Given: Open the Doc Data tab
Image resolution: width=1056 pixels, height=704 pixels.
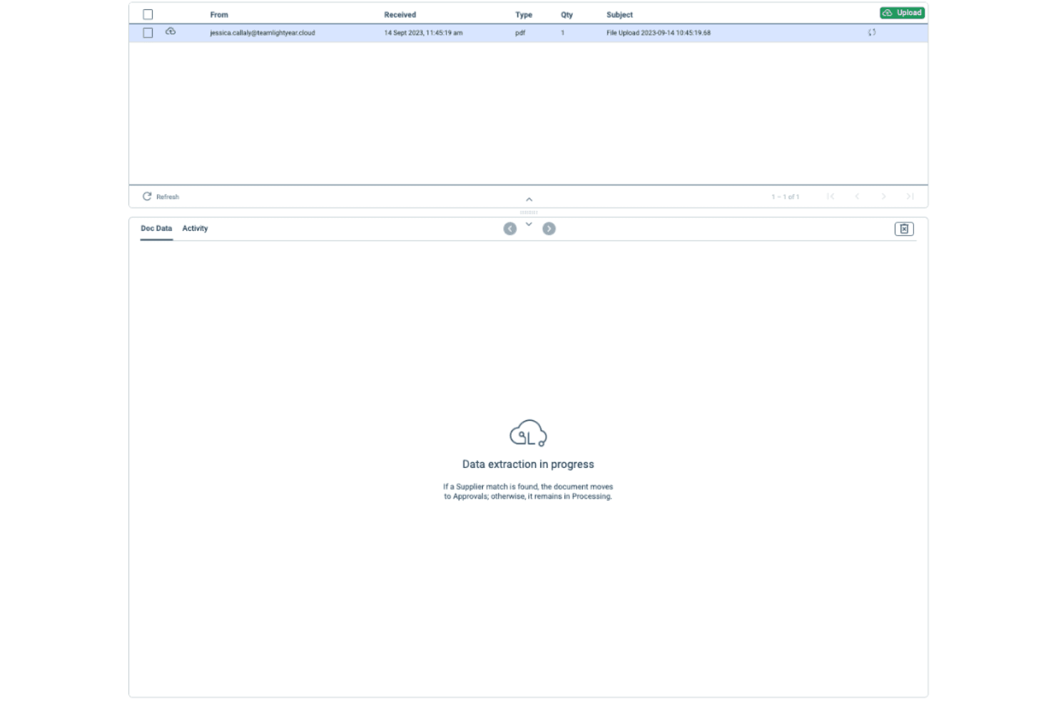Looking at the screenshot, I should [x=156, y=228].
